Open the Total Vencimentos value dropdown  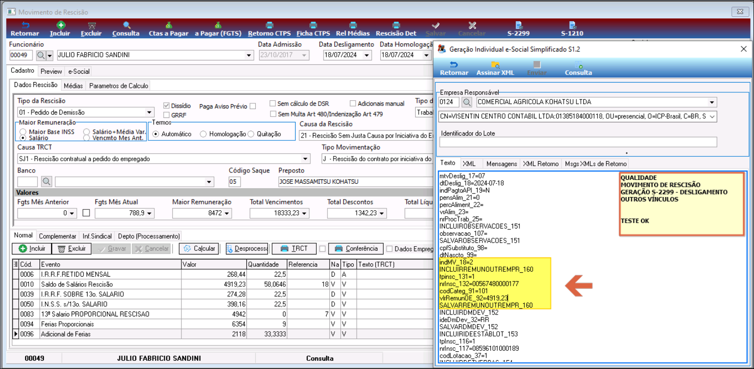pyautogui.click(x=305, y=213)
